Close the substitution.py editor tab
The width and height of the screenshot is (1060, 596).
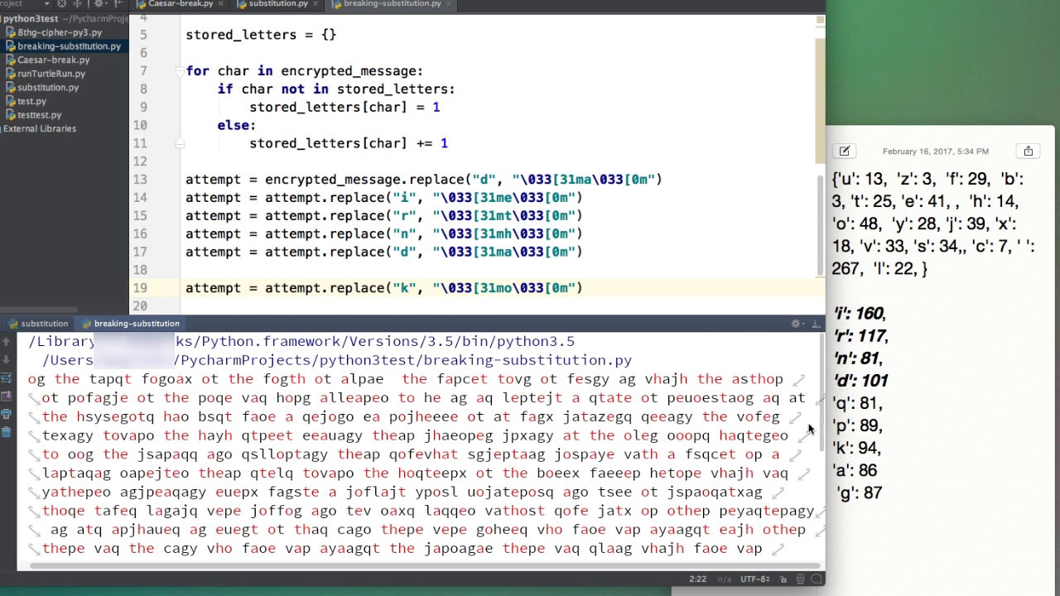pyautogui.click(x=316, y=4)
